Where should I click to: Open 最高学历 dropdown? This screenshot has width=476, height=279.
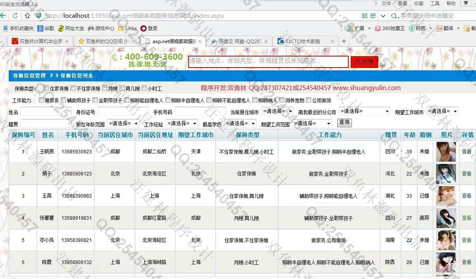(240, 123)
